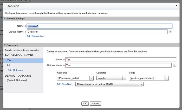Click the Resource field {!Permission_radio}
The image size is (182, 110).
pyautogui.click(x=73, y=78)
